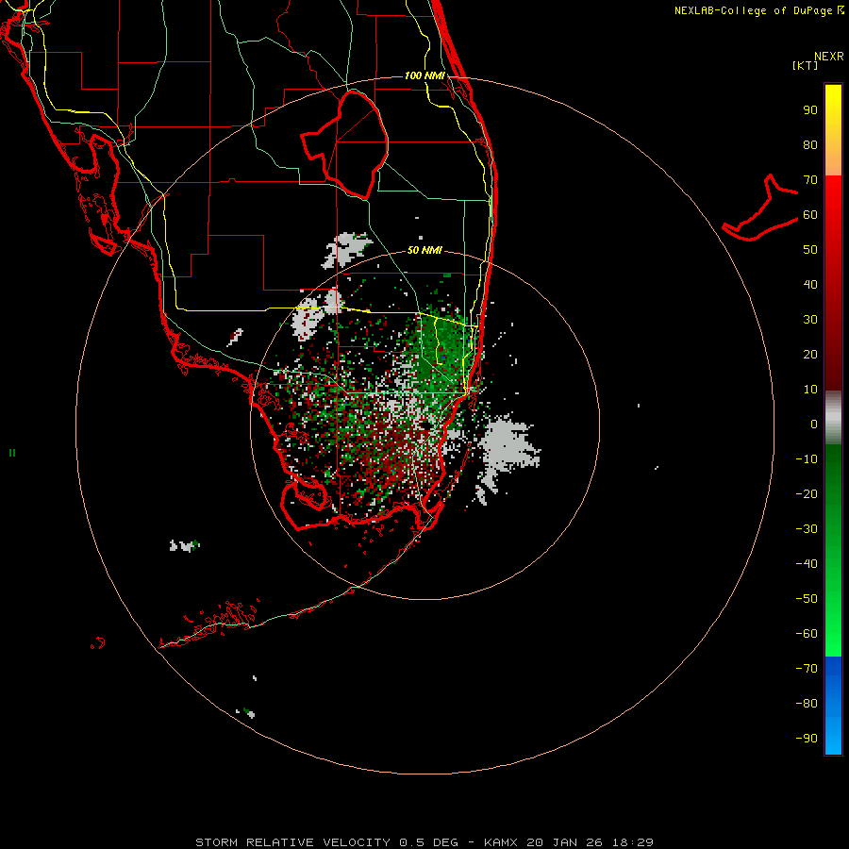Viewport: 849px width, 849px height.
Task: Select the -70 knot scale label
Action: click(x=807, y=668)
